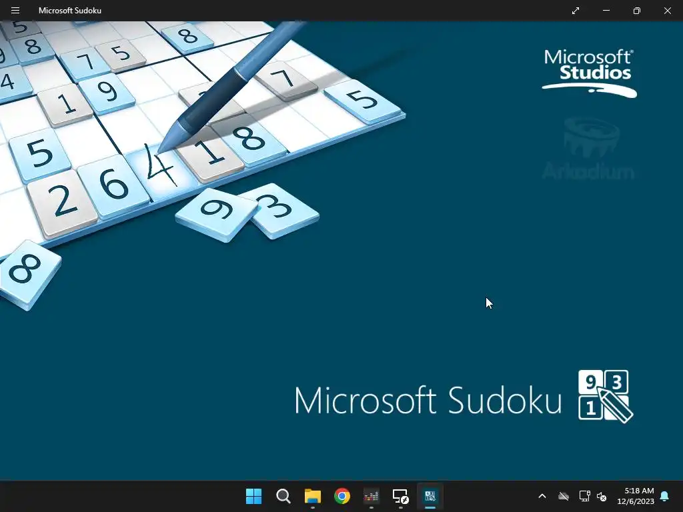Open notifications with the bell icon
This screenshot has width=683, height=512.
(665, 496)
